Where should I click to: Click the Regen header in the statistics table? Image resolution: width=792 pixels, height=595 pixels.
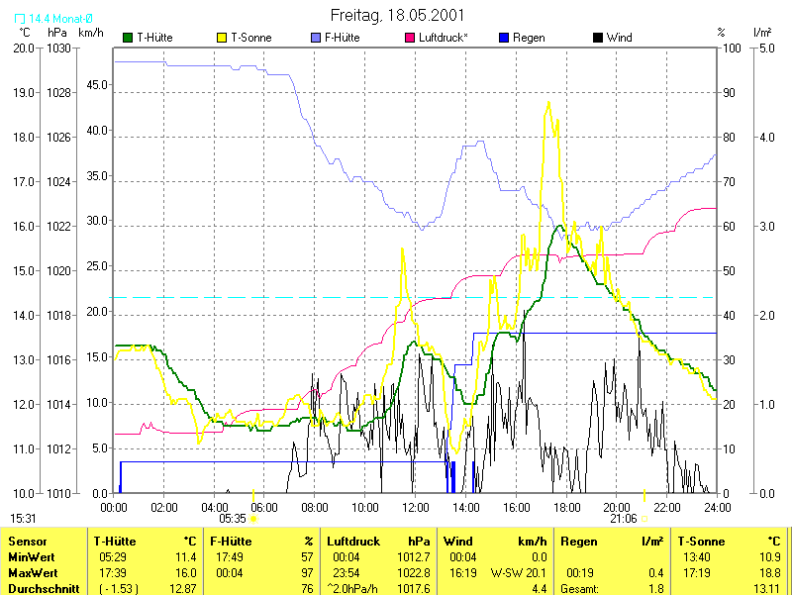click(x=578, y=542)
